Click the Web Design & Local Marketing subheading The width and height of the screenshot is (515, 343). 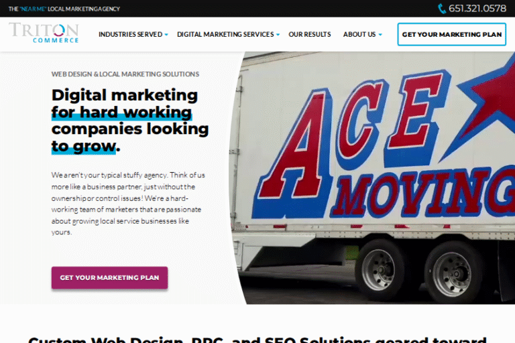tap(125, 74)
